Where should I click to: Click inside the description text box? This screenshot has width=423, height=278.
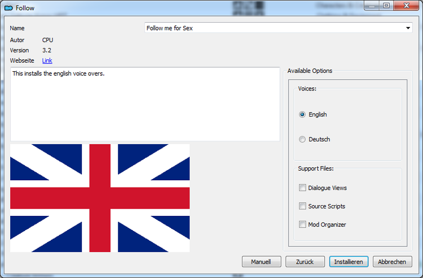[145, 104]
